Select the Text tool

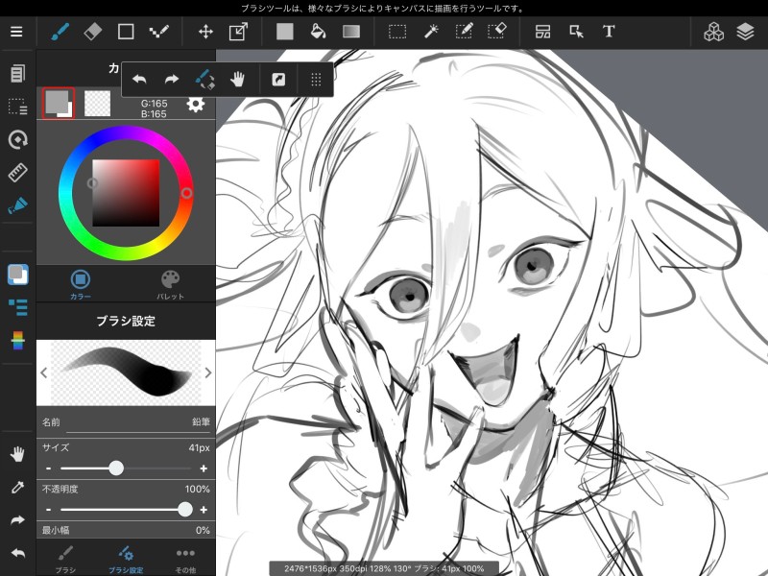tap(609, 32)
